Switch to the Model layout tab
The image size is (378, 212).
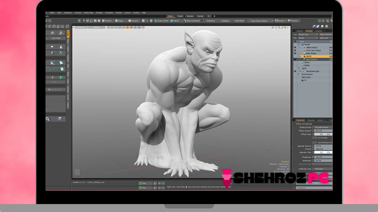point(180,16)
